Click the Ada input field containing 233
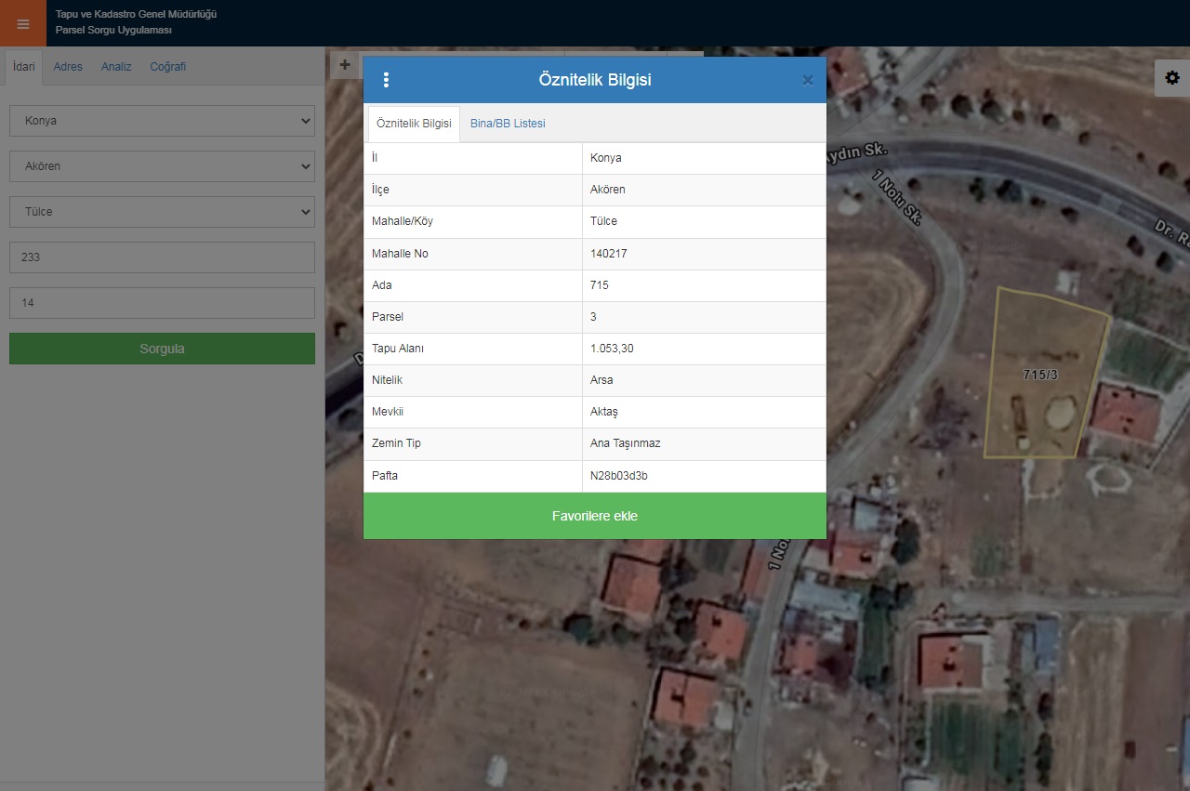The height and width of the screenshot is (791, 1190). point(162,257)
